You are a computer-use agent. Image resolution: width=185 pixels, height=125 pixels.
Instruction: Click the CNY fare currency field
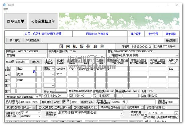pyautogui.click(x=47, y=96)
